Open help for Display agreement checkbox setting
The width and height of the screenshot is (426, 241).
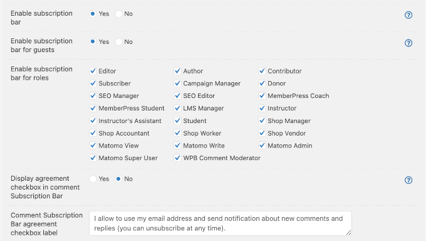click(x=408, y=180)
